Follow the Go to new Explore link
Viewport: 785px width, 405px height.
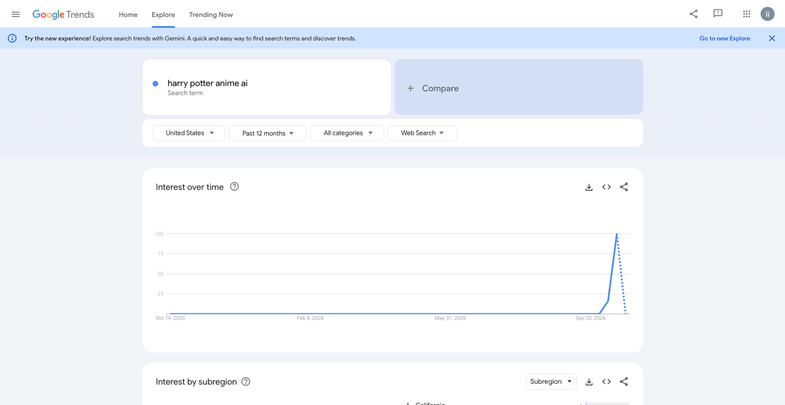point(725,38)
